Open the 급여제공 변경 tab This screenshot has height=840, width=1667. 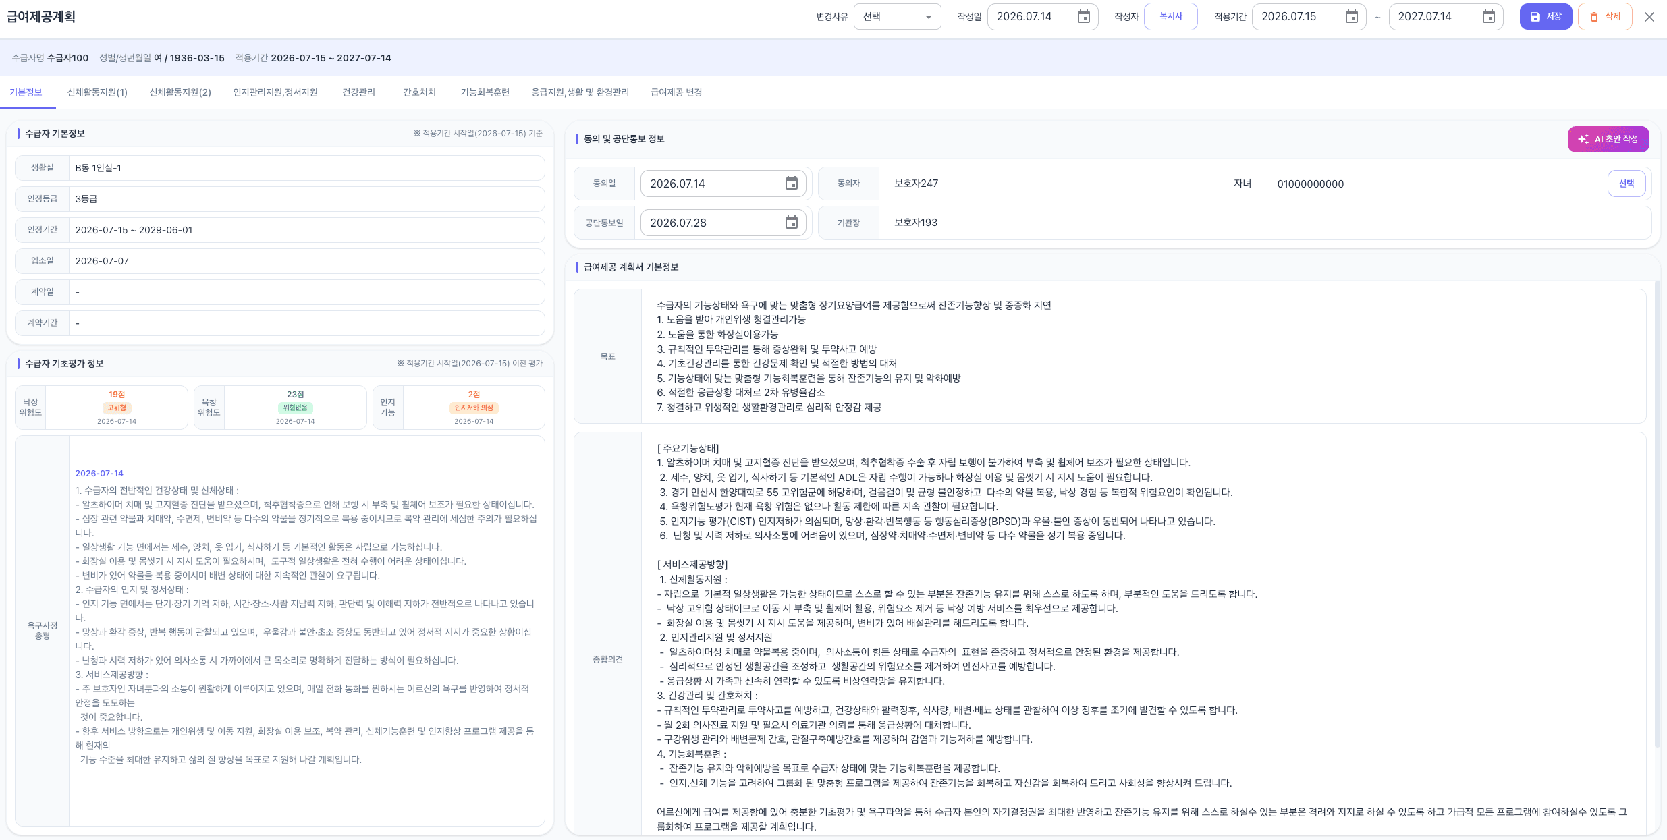(676, 92)
